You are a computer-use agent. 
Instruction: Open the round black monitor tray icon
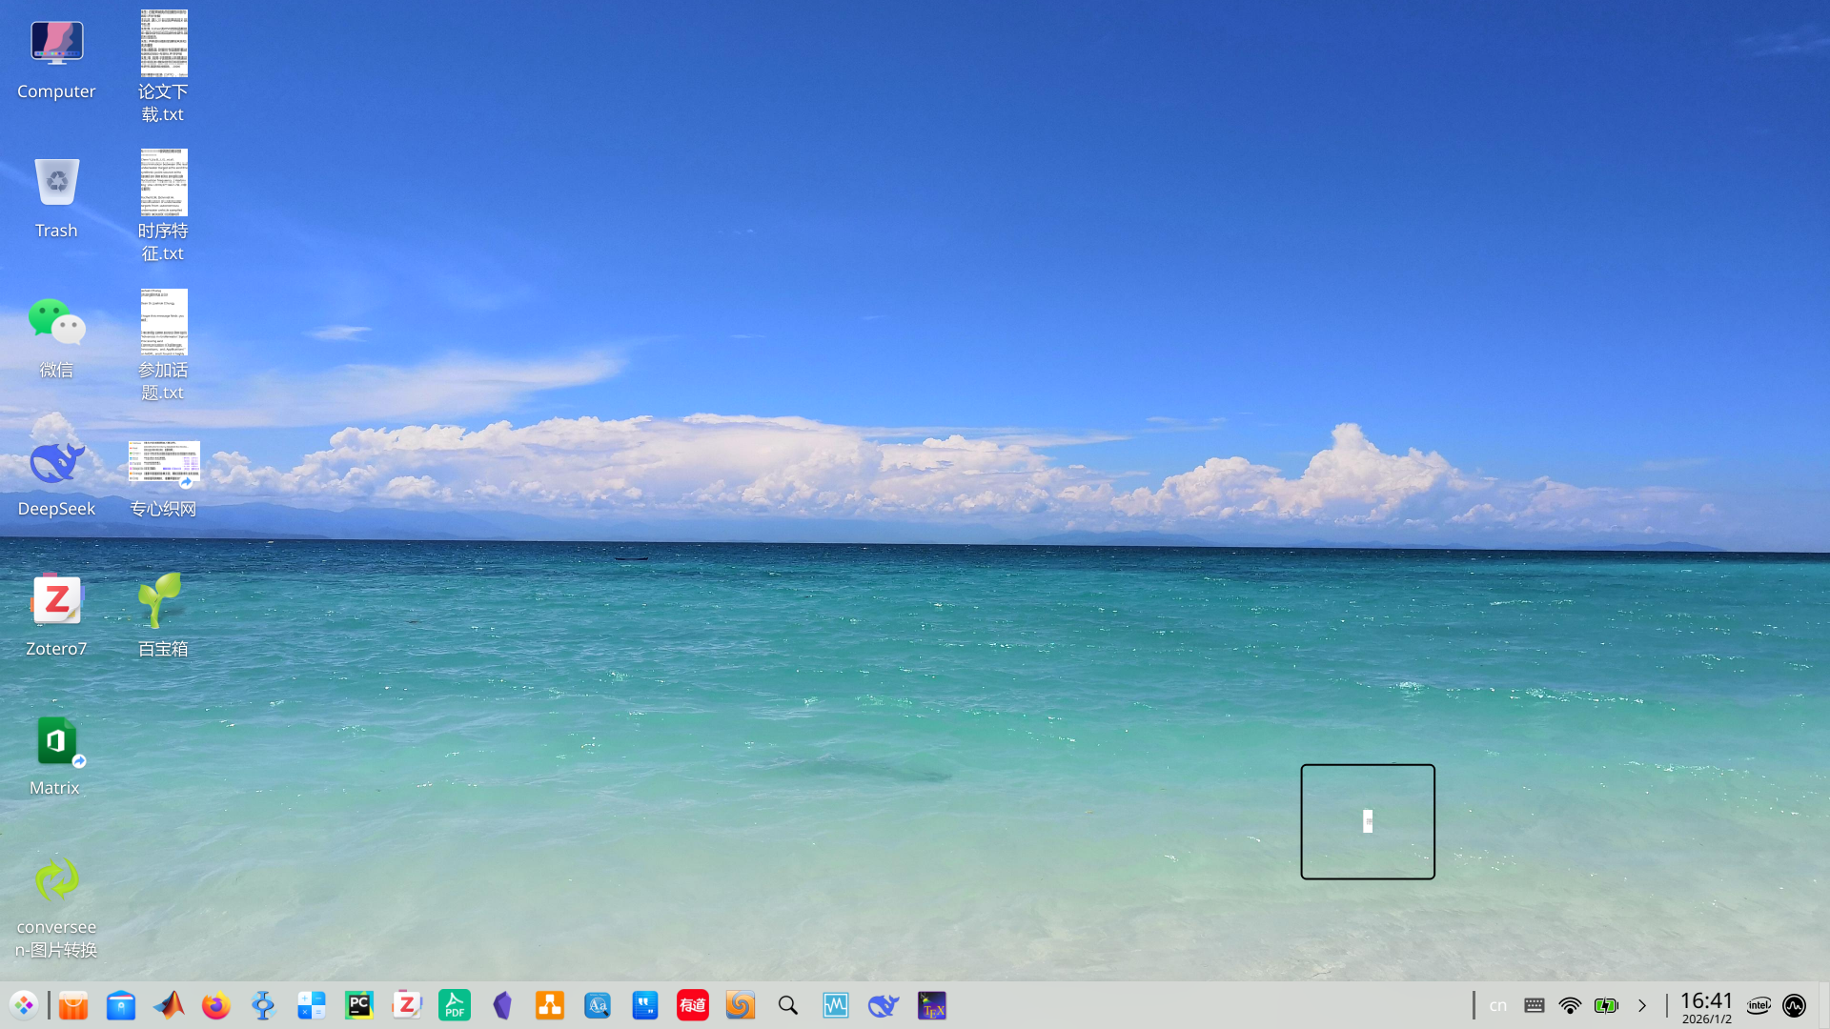click(1794, 1005)
